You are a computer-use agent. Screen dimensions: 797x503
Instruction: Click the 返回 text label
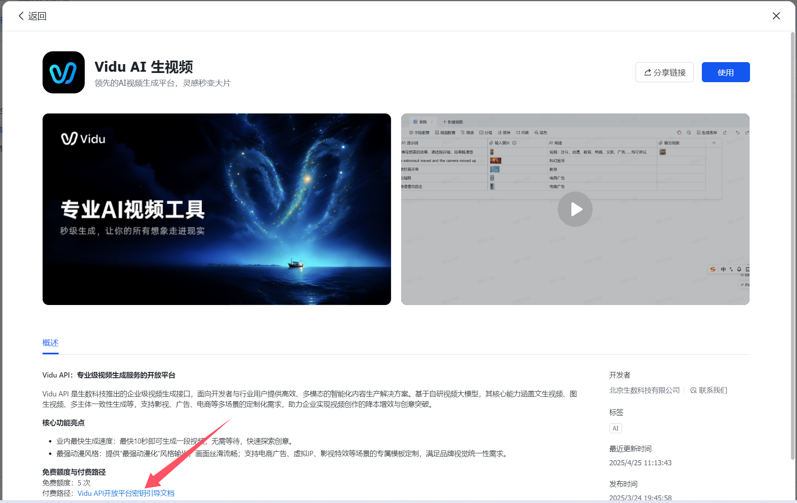pos(37,16)
